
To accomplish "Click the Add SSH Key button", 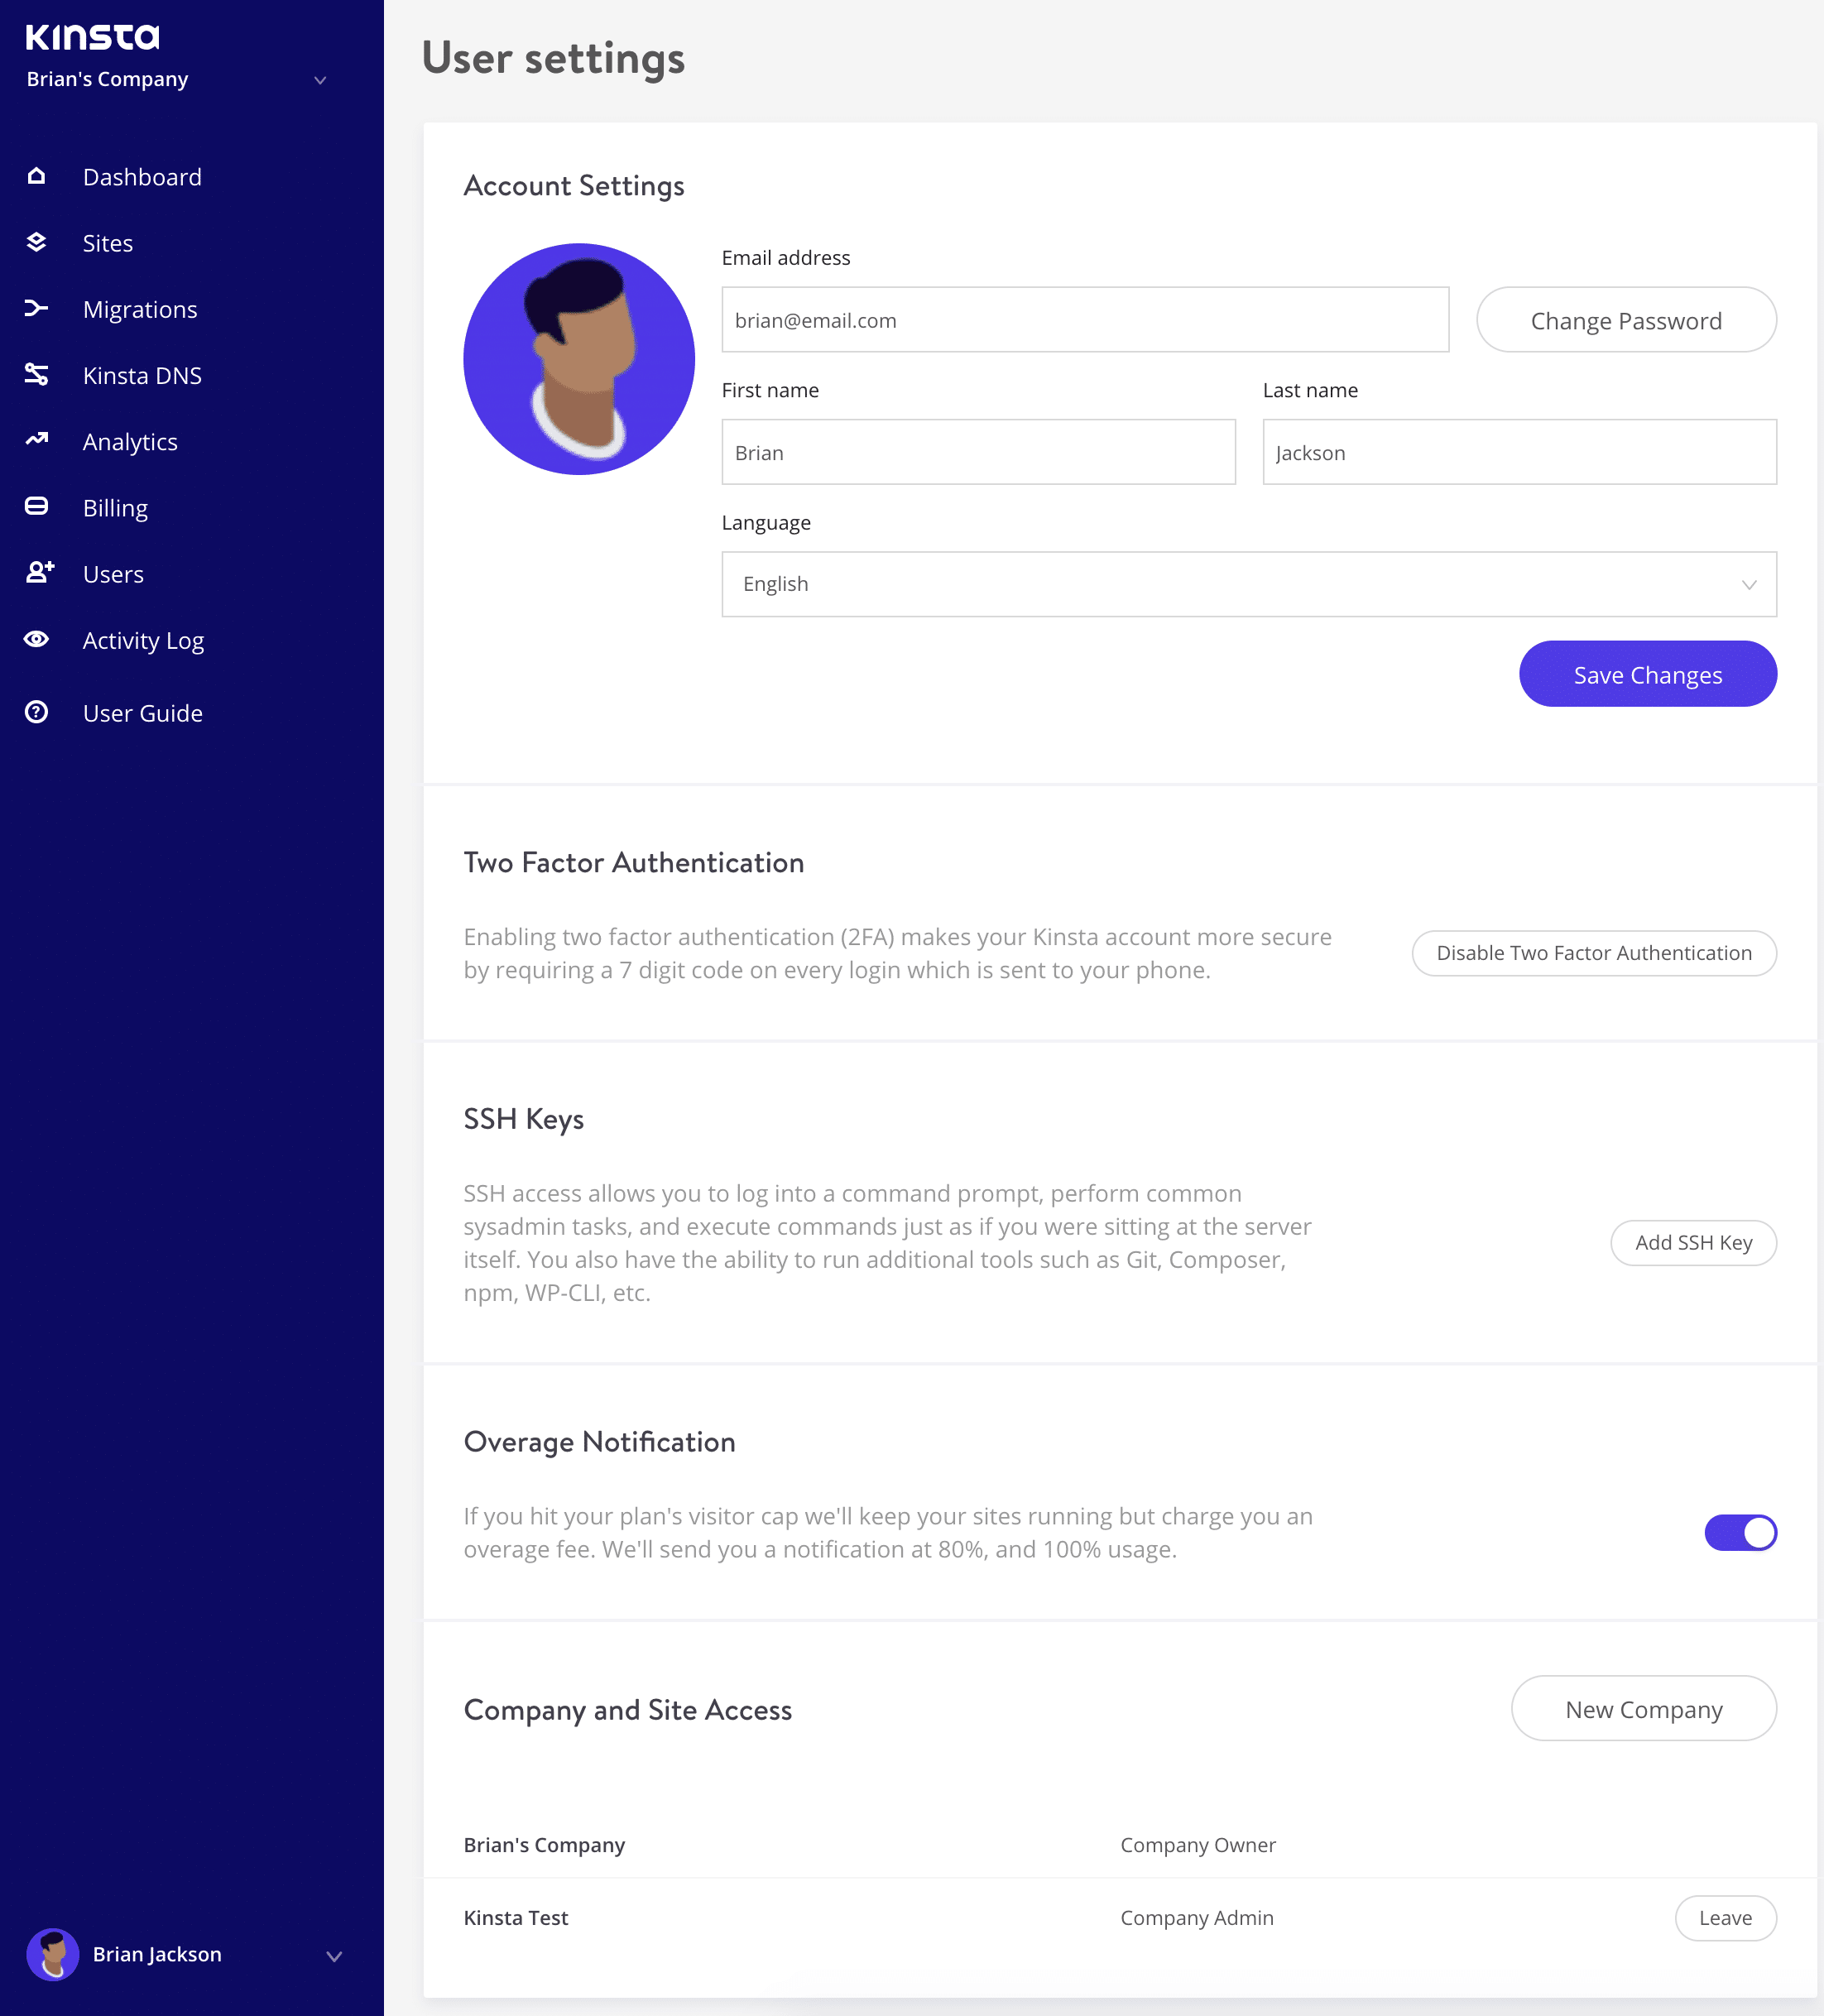I will pos(1692,1241).
